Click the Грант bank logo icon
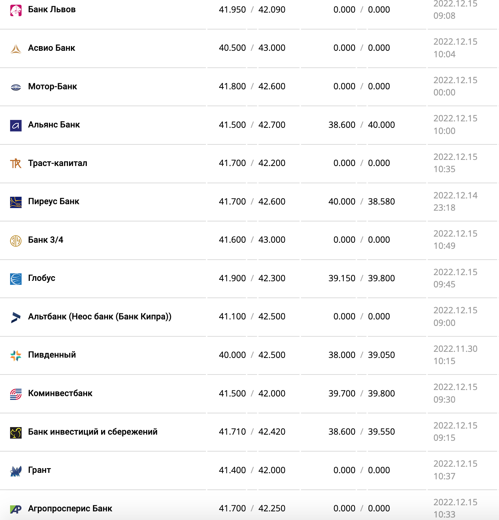499x520 pixels. [x=16, y=471]
